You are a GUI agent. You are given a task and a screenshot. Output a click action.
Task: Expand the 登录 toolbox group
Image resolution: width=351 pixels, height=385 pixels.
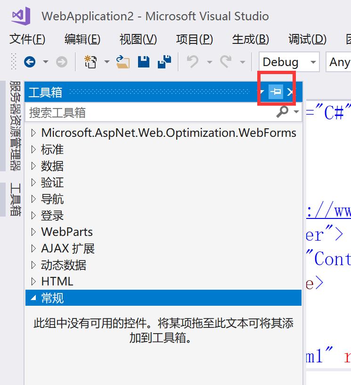(33, 216)
